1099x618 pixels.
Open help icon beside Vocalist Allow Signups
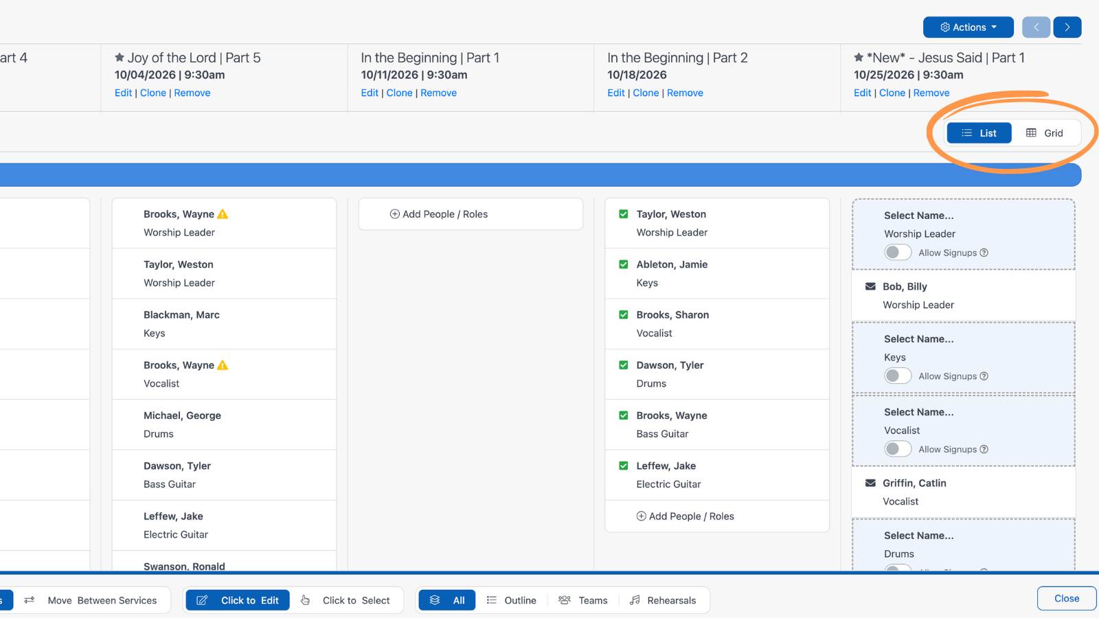[x=984, y=449]
